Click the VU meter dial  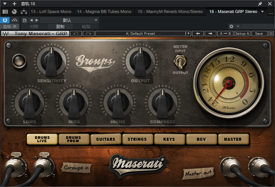229,83
